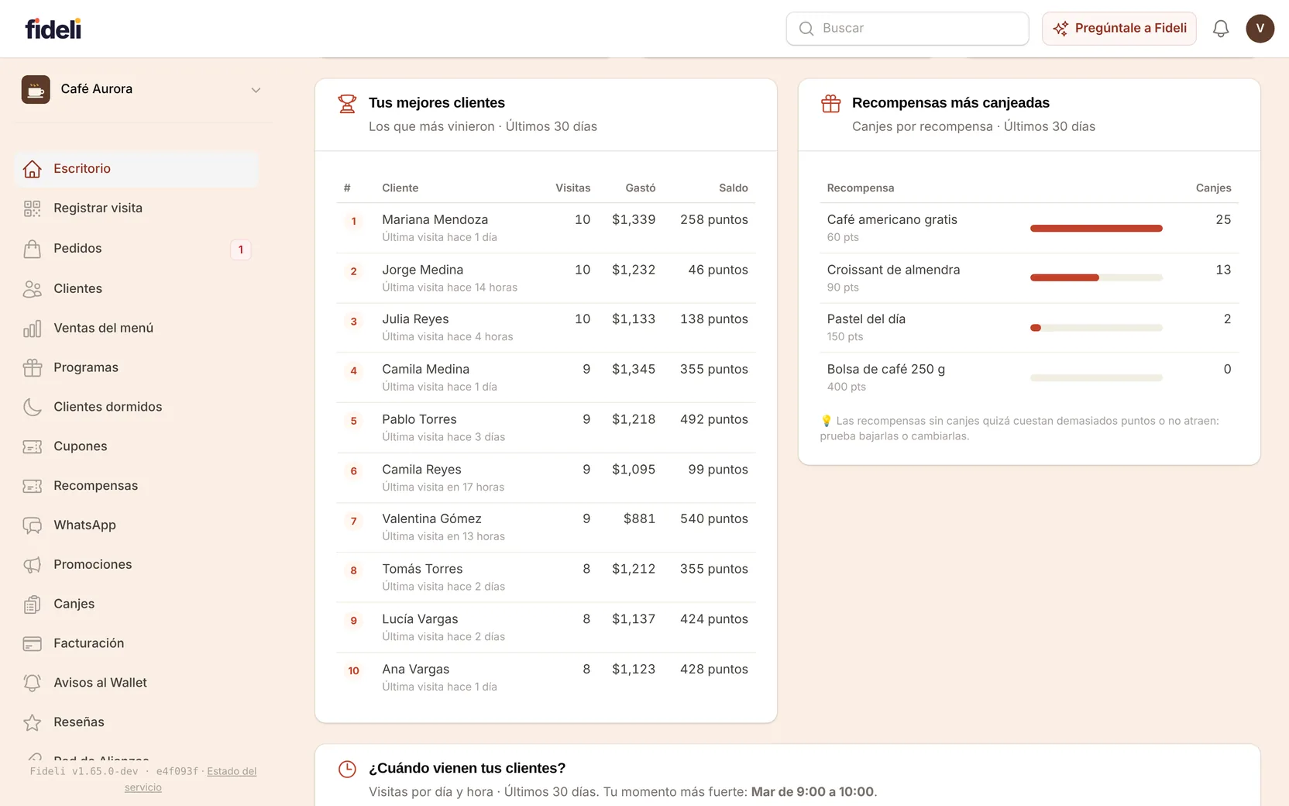Click the Gastó column header

pyautogui.click(x=641, y=188)
